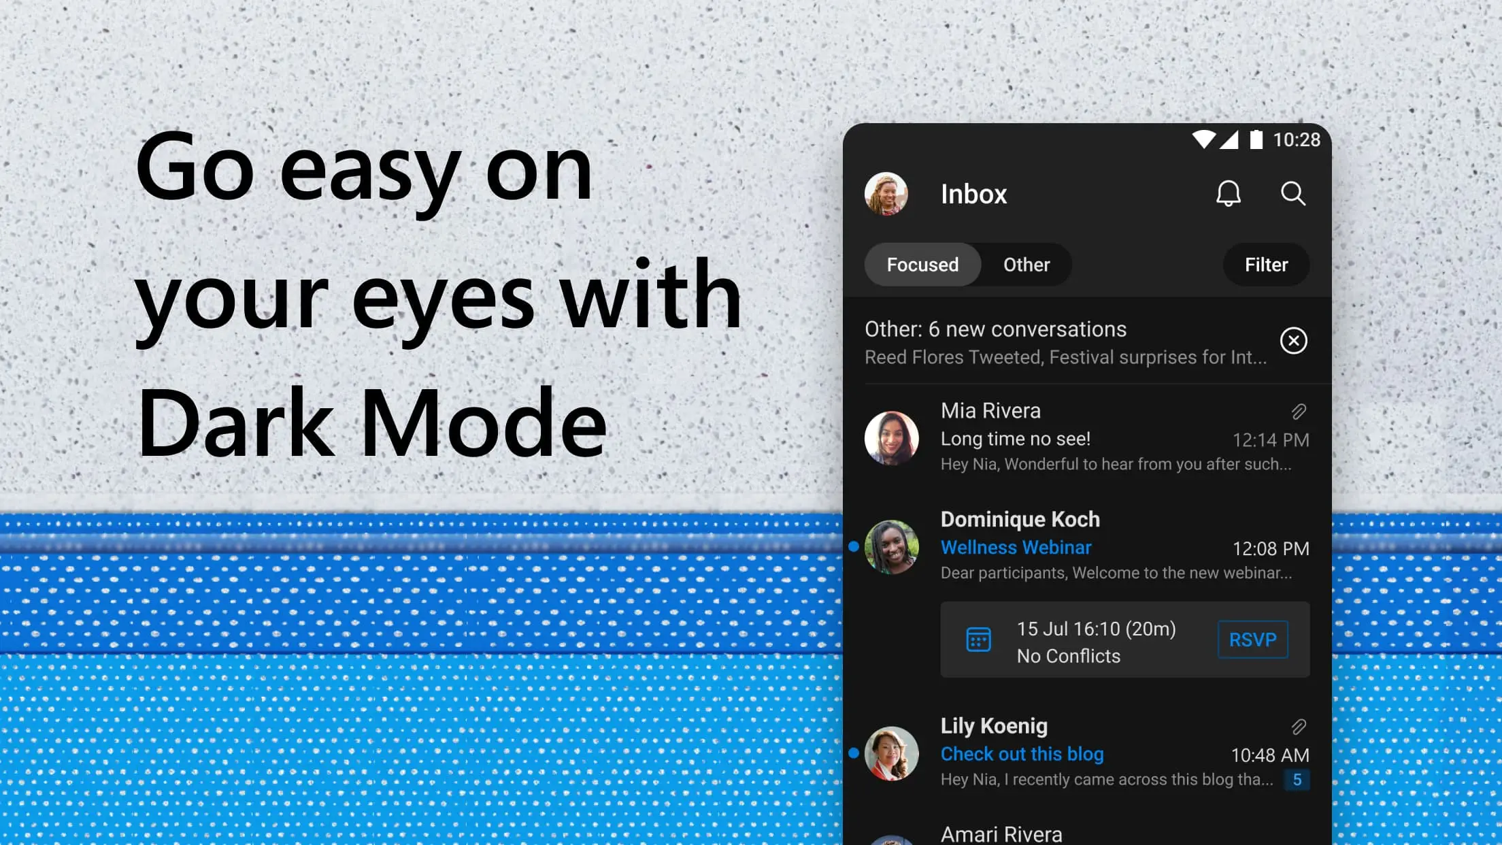
Task: Tap the RSVP button for Wellness Webinar
Action: click(1251, 640)
